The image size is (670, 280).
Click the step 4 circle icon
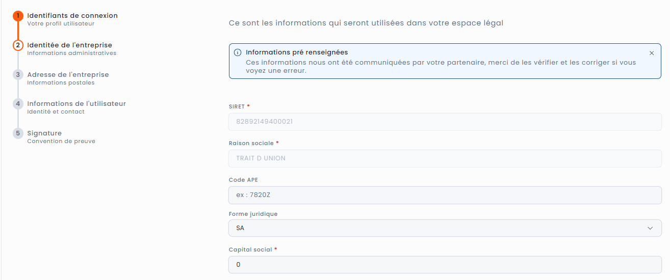18,104
